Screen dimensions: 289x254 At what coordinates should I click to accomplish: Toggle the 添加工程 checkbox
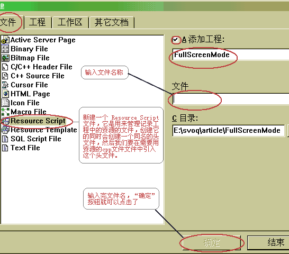175,40
